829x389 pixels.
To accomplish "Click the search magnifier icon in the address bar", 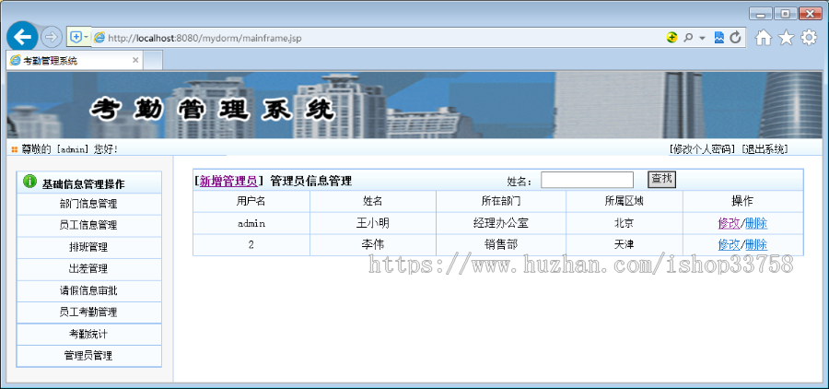I will pyautogui.click(x=688, y=38).
